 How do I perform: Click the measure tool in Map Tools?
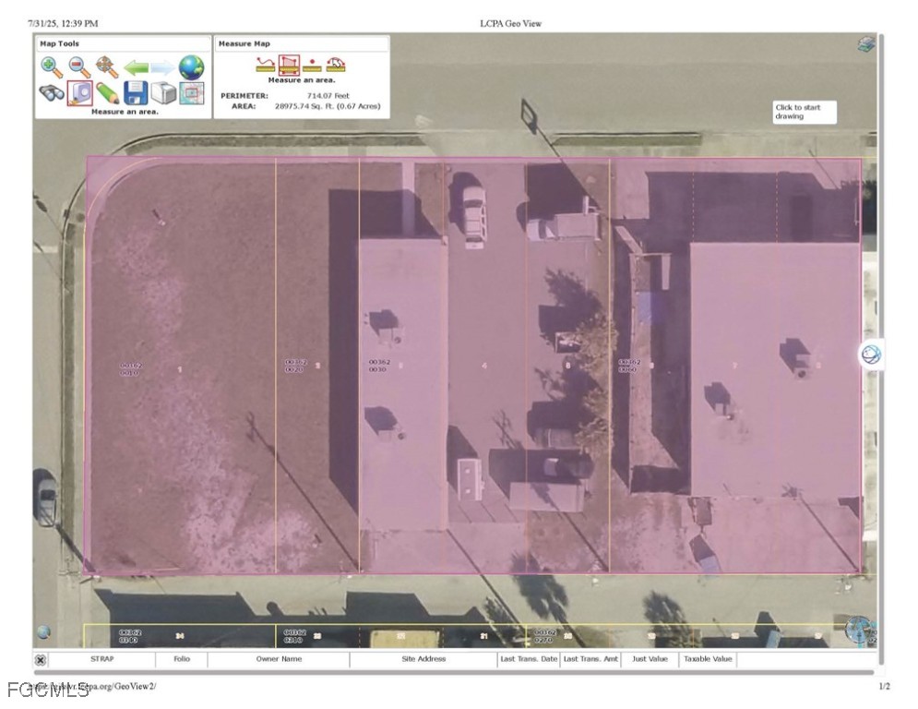point(79,93)
